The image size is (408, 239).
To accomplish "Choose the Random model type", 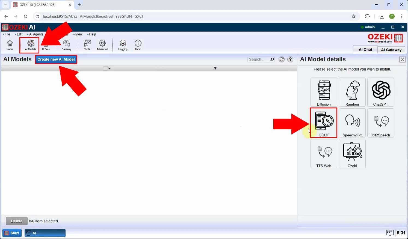I will pyautogui.click(x=352, y=92).
